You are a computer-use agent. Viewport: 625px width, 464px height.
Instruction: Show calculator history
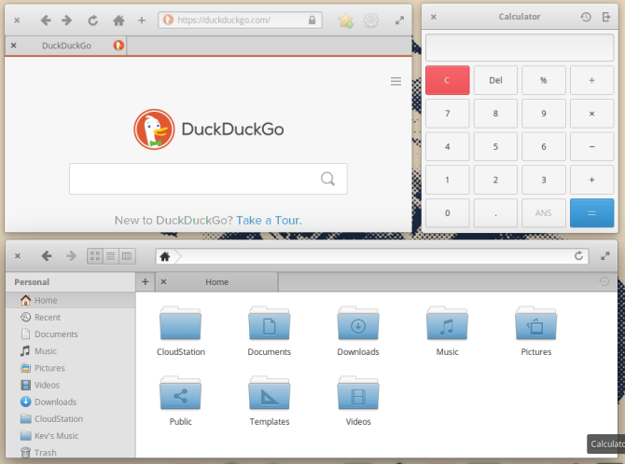coord(586,17)
